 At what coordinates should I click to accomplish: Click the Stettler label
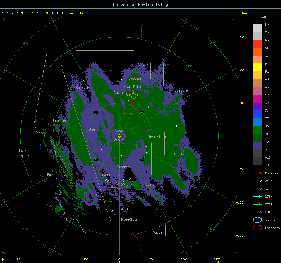[x=182, y=90]
